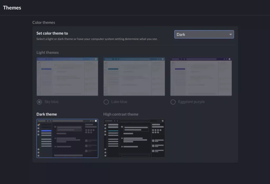Click the "Lake blue" option label

[x=119, y=102]
